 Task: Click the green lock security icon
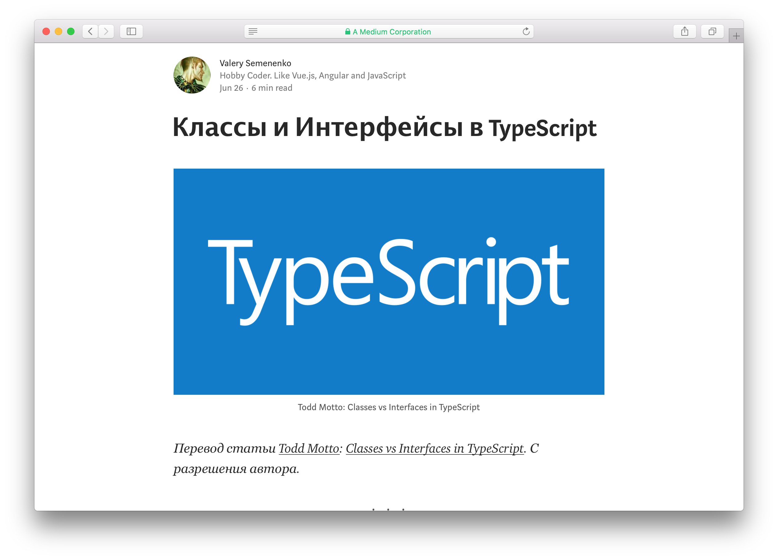[347, 32]
